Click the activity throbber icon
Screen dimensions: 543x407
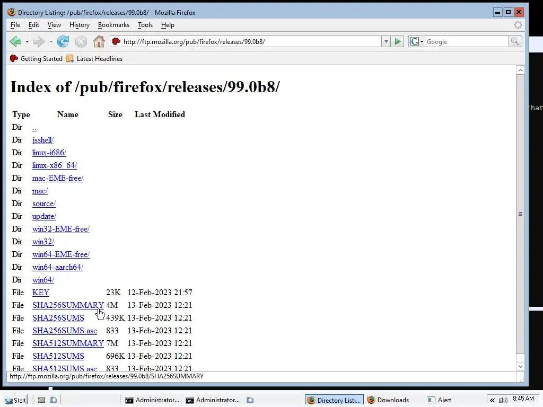518,25
